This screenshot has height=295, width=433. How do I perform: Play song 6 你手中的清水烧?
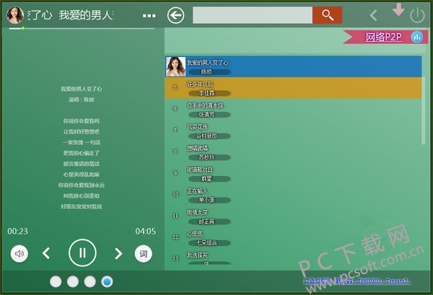(293, 110)
